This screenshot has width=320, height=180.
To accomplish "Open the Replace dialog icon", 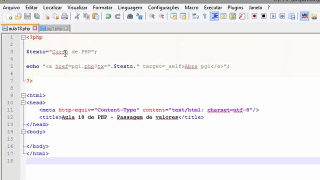I will 139,16.
